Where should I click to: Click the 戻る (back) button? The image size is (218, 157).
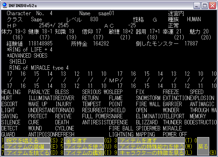[203, 147]
